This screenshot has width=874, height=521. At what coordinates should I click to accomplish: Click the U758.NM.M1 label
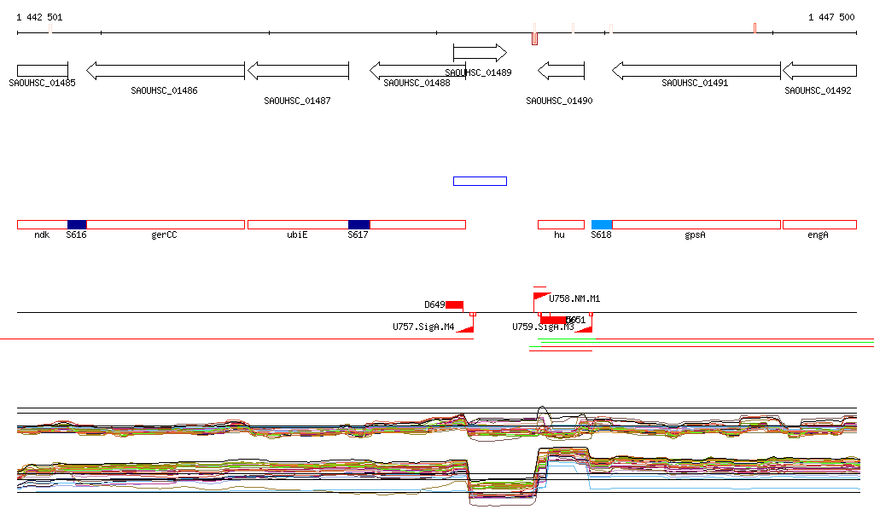tap(574, 299)
